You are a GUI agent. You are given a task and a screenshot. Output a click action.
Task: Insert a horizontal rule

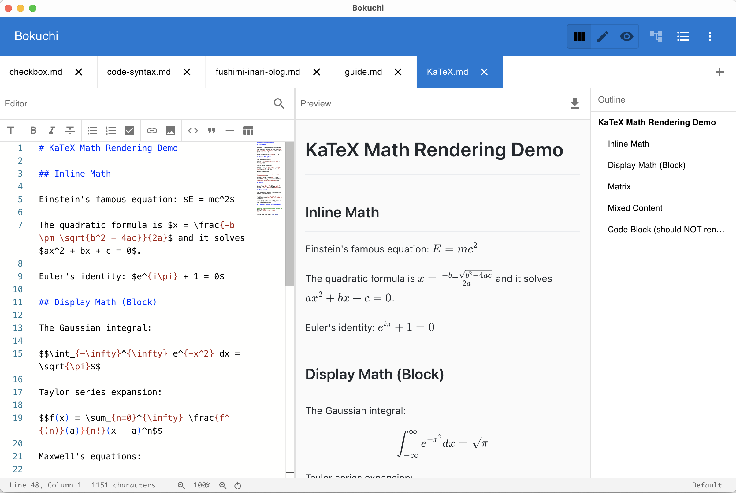coord(230,130)
